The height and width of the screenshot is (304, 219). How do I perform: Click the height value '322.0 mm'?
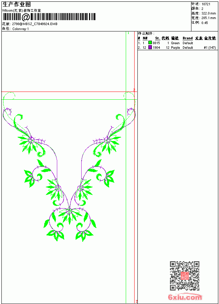(x=208, y=13)
